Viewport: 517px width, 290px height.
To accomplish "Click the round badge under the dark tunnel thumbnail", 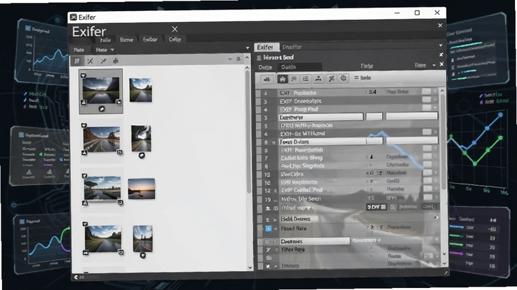I will [x=142, y=155].
